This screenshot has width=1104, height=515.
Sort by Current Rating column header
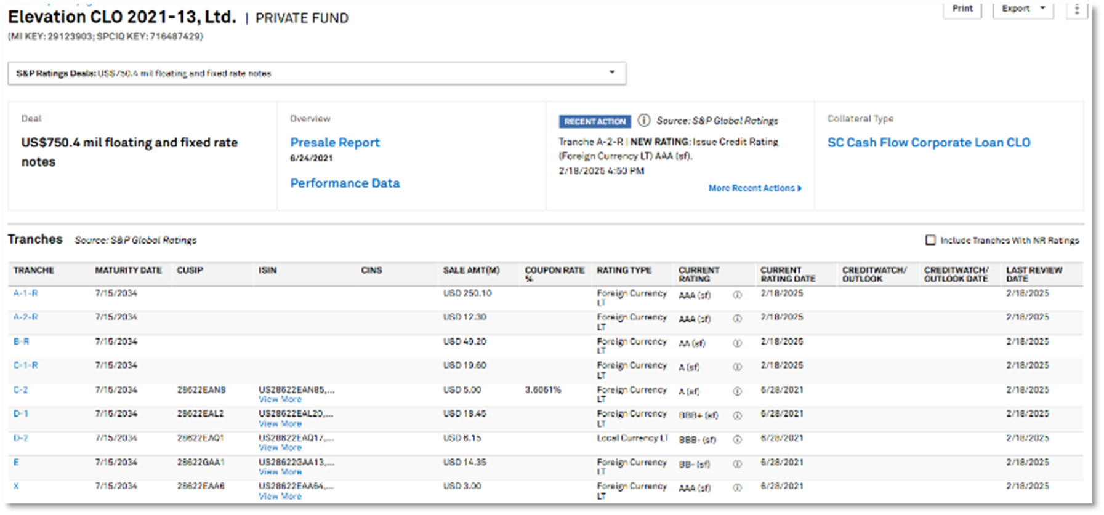click(x=699, y=274)
